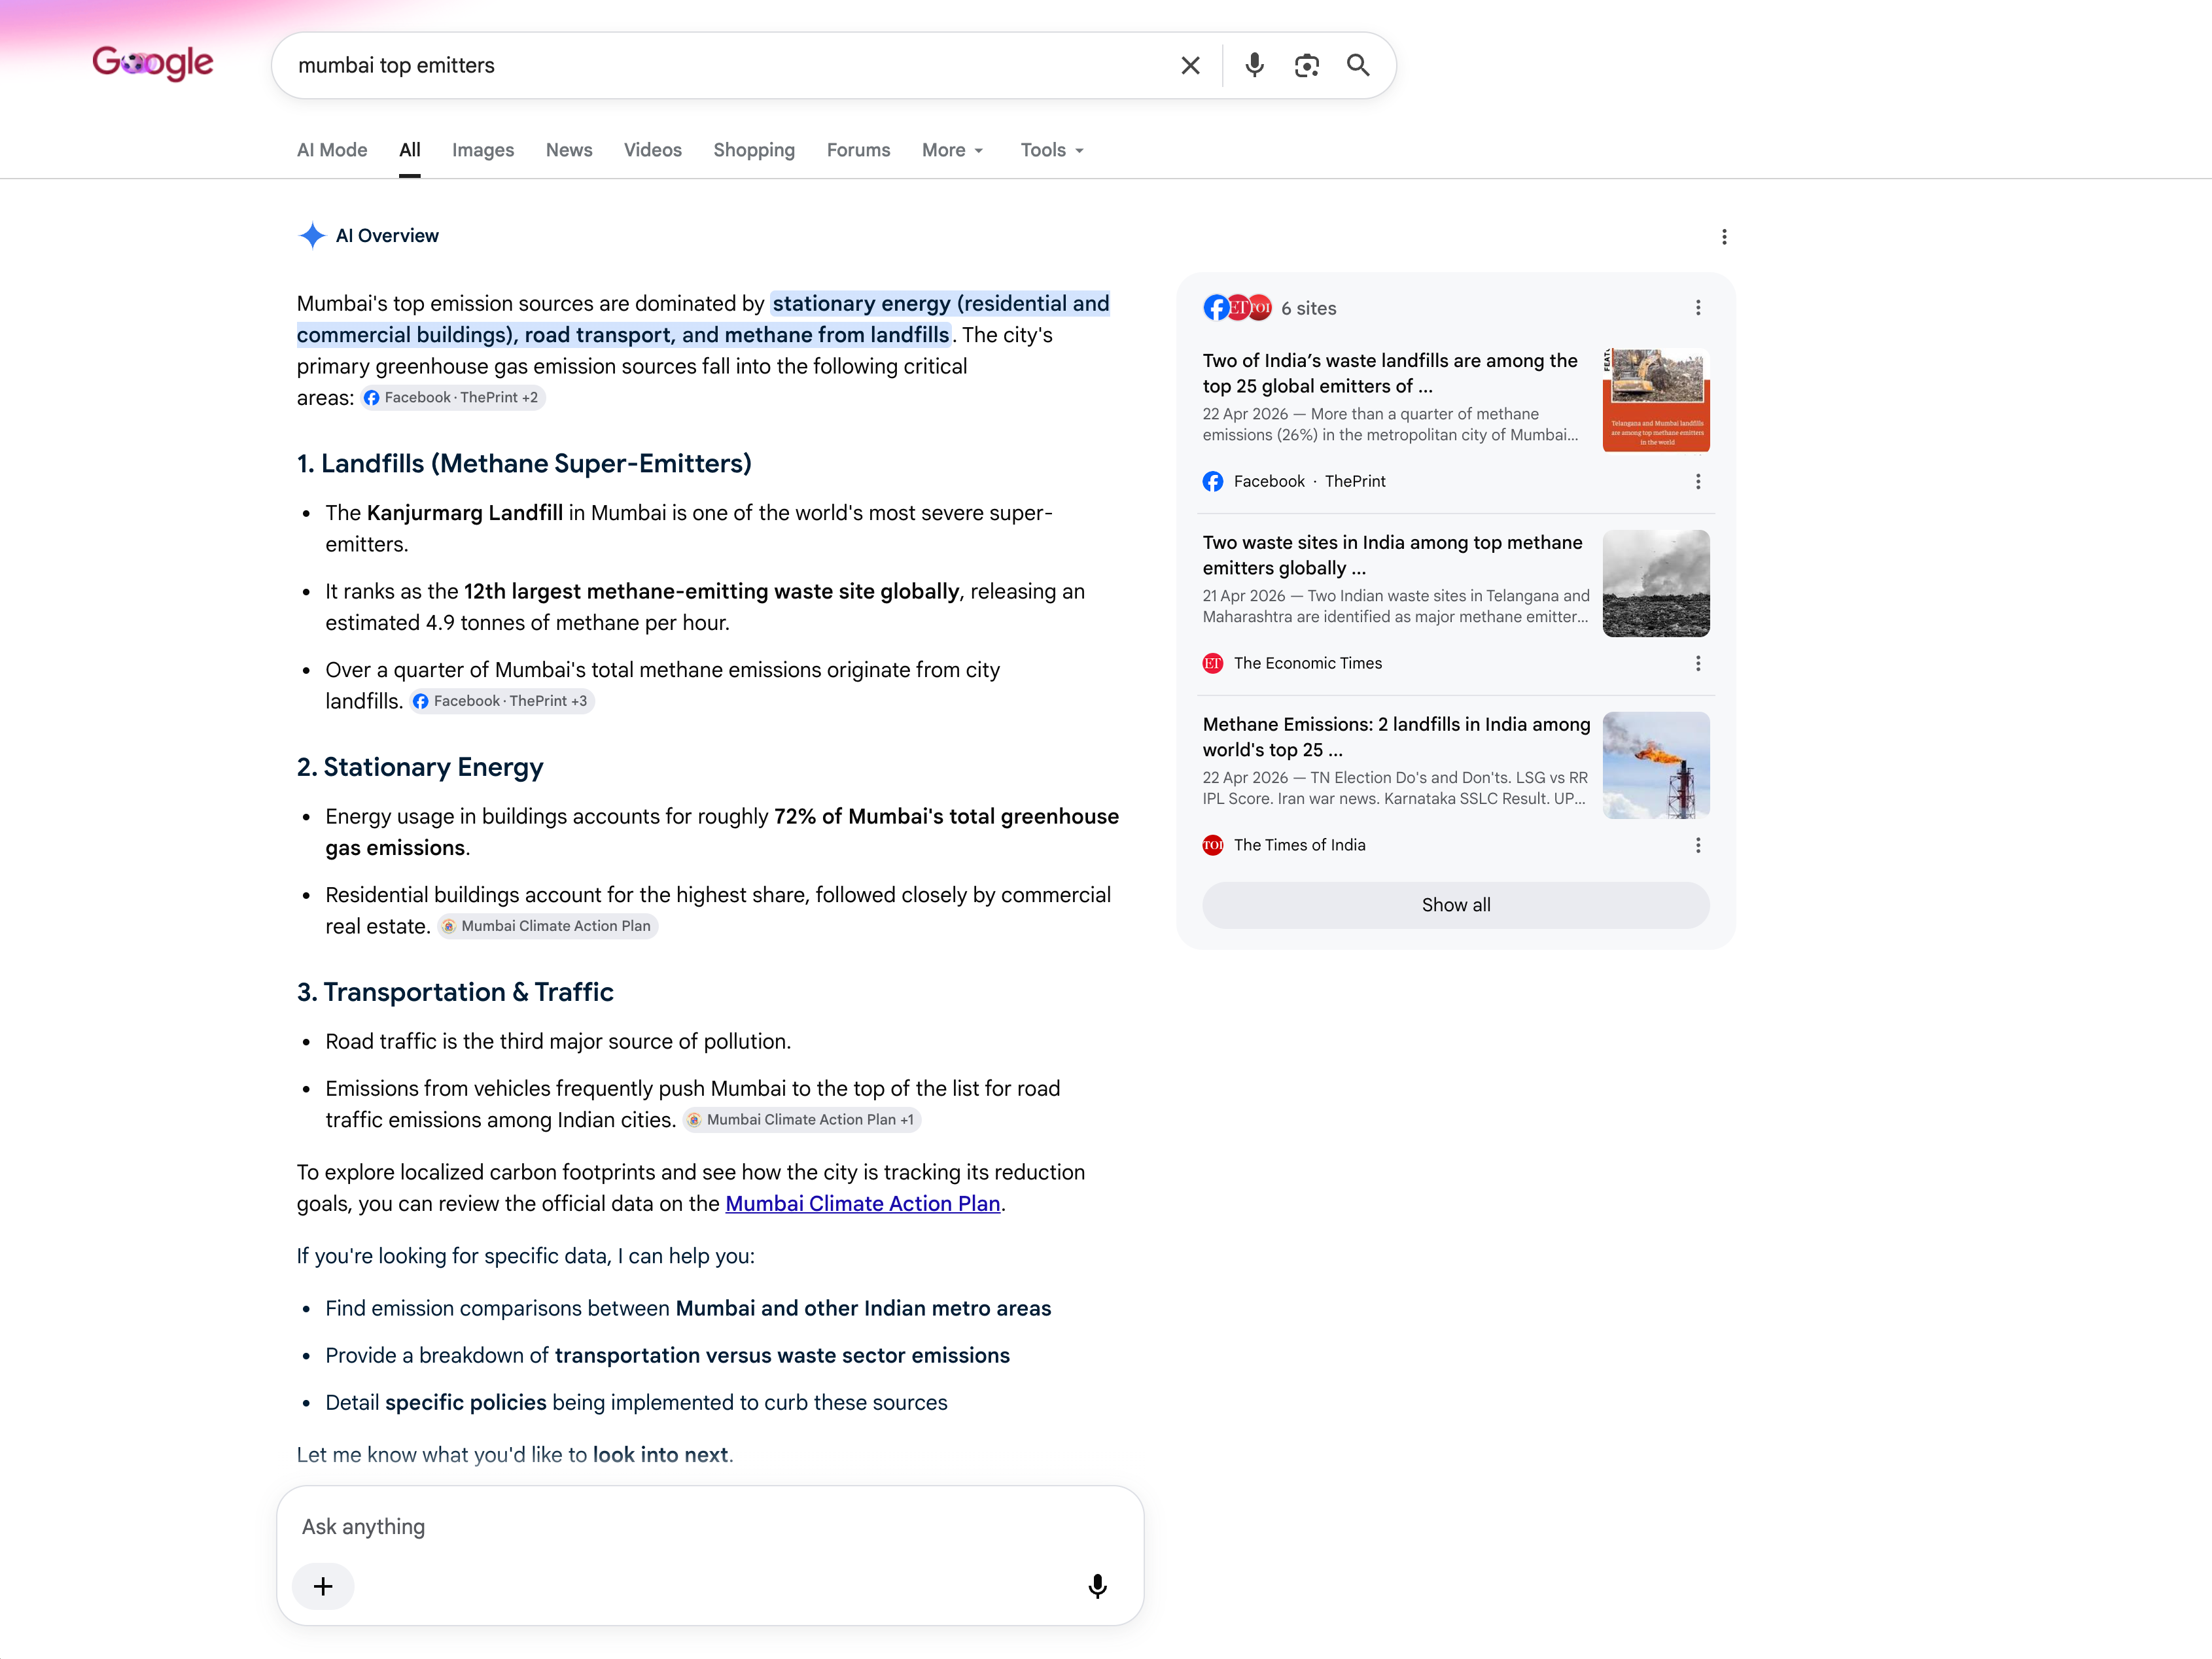Viewport: 2212px width, 1659px height.
Task: Open Methane Emissions: 2 landfills article
Action: [1396, 737]
